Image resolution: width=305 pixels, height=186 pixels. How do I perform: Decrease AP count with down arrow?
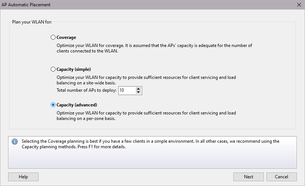(x=138, y=92)
